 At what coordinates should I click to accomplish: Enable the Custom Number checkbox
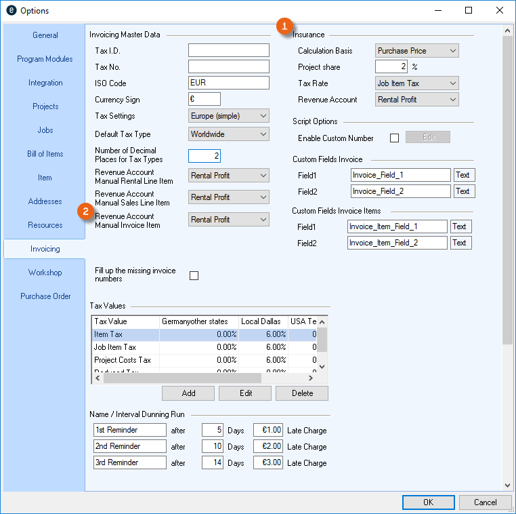coord(395,138)
